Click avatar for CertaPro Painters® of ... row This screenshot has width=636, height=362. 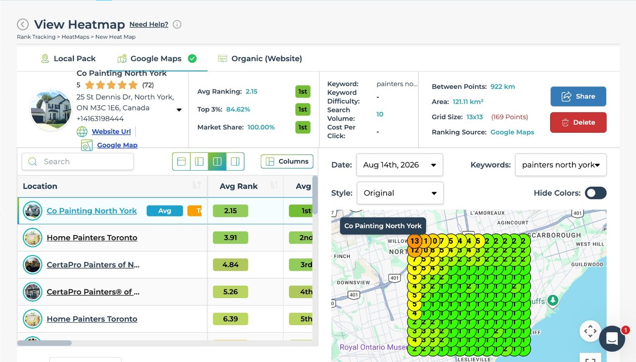click(x=33, y=292)
